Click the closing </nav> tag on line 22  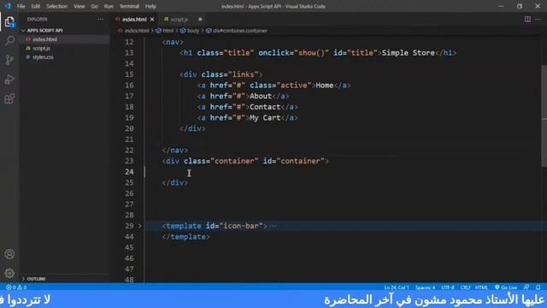point(175,151)
